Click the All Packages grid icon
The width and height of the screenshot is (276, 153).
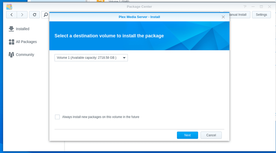click(11, 42)
